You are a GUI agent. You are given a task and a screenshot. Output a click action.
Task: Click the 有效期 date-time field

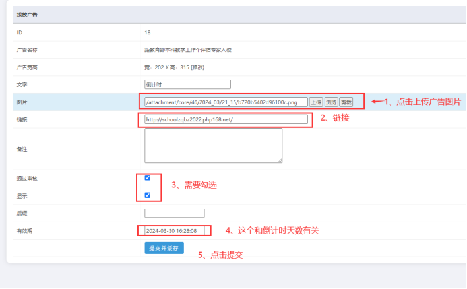[x=174, y=231]
